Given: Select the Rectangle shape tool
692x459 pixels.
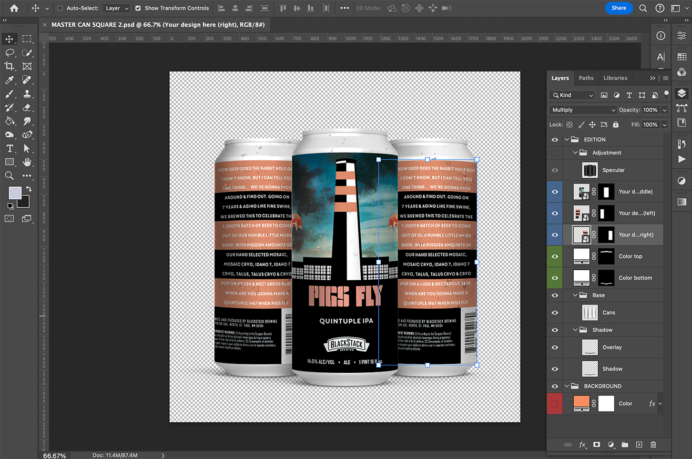Looking at the screenshot, I should click(x=9, y=162).
